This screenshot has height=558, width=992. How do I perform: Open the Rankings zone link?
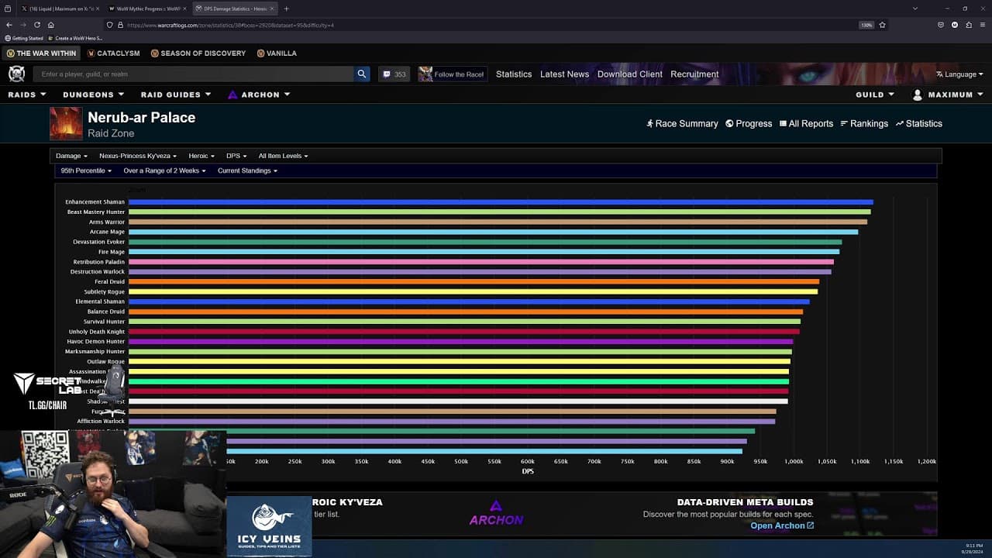(x=864, y=124)
